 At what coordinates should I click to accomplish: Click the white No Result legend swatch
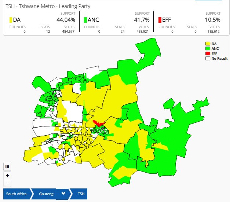[208, 58]
